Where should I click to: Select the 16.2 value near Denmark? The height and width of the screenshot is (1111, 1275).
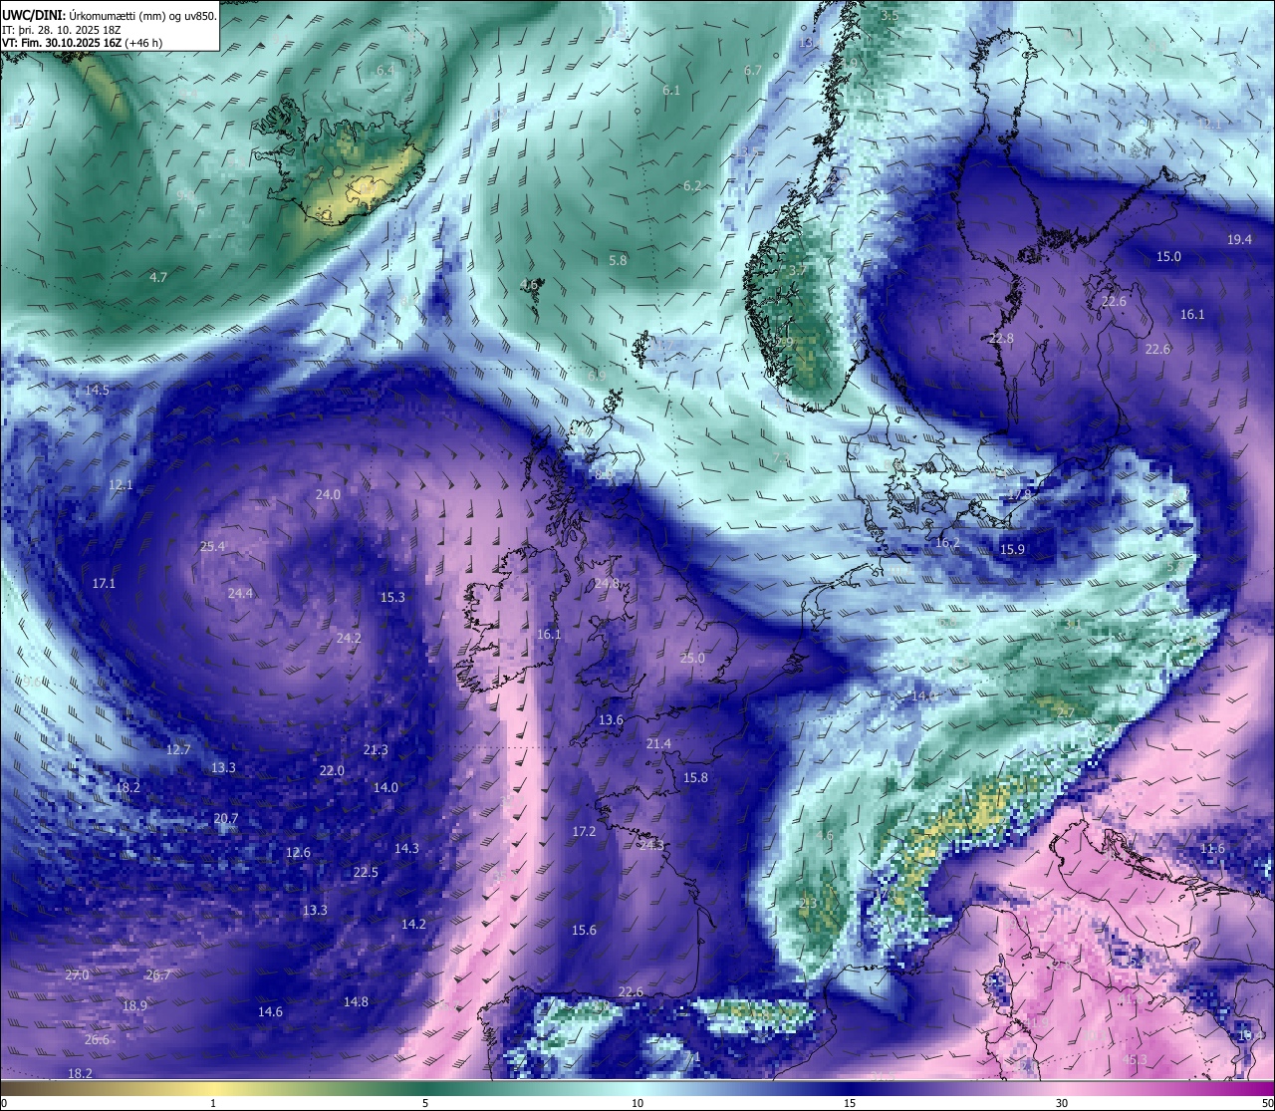coord(947,543)
